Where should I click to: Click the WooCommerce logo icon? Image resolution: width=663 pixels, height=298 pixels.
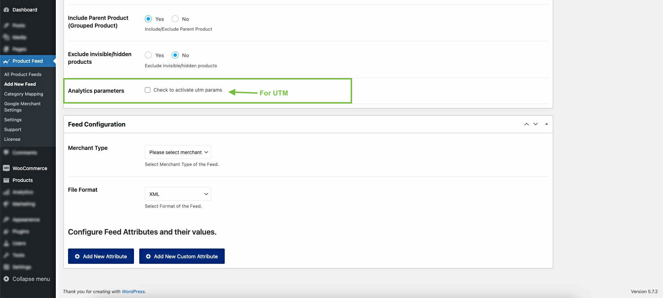(6, 168)
